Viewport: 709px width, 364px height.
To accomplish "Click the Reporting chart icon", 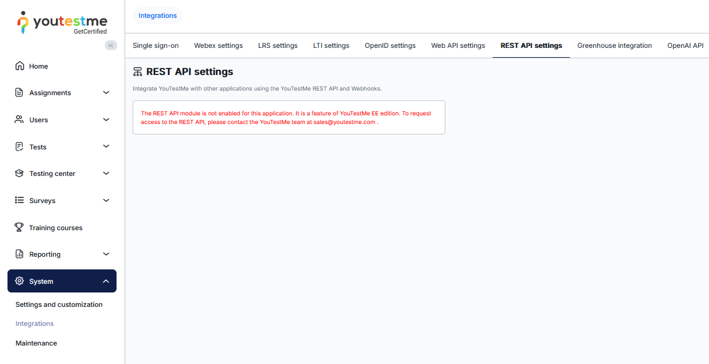I will pos(20,254).
